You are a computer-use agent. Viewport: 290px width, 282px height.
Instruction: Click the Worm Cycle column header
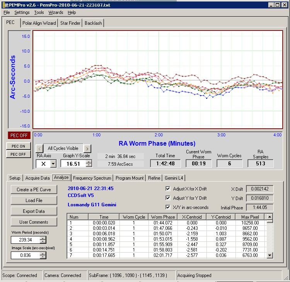point(134,217)
